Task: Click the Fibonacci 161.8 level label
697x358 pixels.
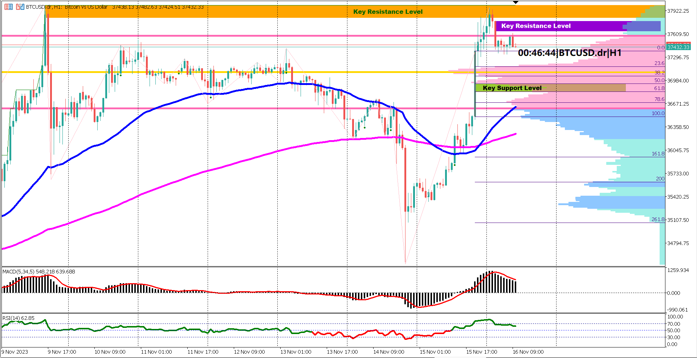Action: click(x=657, y=154)
